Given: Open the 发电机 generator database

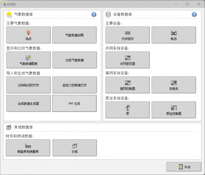Looking at the screenshot, I should pyautogui.click(x=174, y=85).
